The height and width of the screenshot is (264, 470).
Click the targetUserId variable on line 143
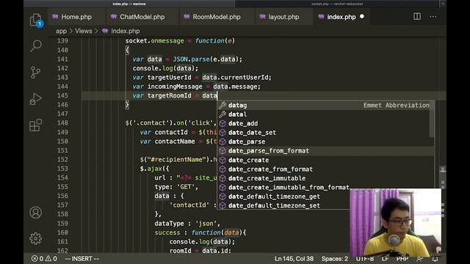(x=169, y=77)
